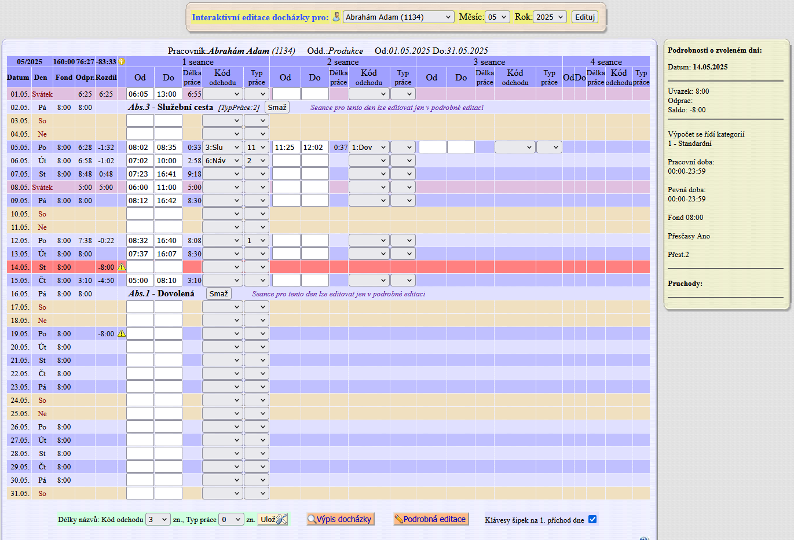Screen dimensions: 794x540
Task: Open the Kód odchodu length dropdown showing 3
Action: pyautogui.click(x=158, y=519)
